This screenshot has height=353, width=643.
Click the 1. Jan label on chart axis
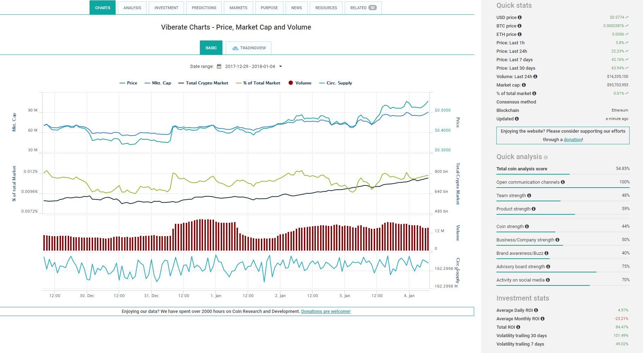pos(216,296)
